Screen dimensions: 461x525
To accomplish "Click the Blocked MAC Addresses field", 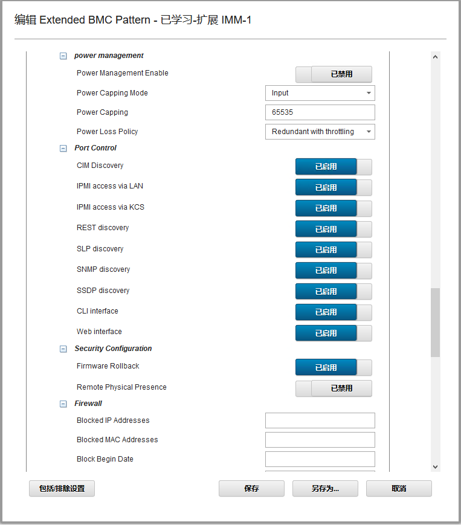I will click(x=320, y=440).
